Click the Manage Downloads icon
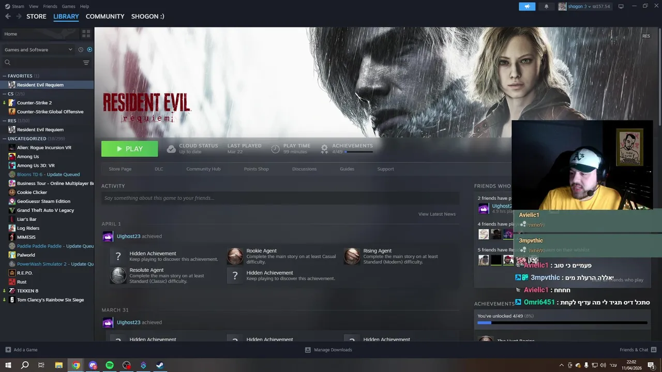 (x=308, y=350)
